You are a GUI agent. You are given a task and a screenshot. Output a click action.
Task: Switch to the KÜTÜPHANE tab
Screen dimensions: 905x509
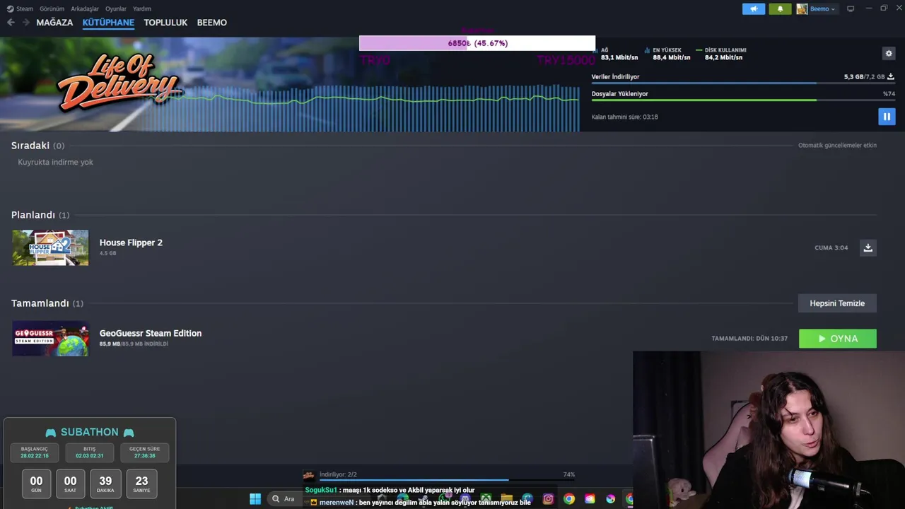tap(108, 23)
